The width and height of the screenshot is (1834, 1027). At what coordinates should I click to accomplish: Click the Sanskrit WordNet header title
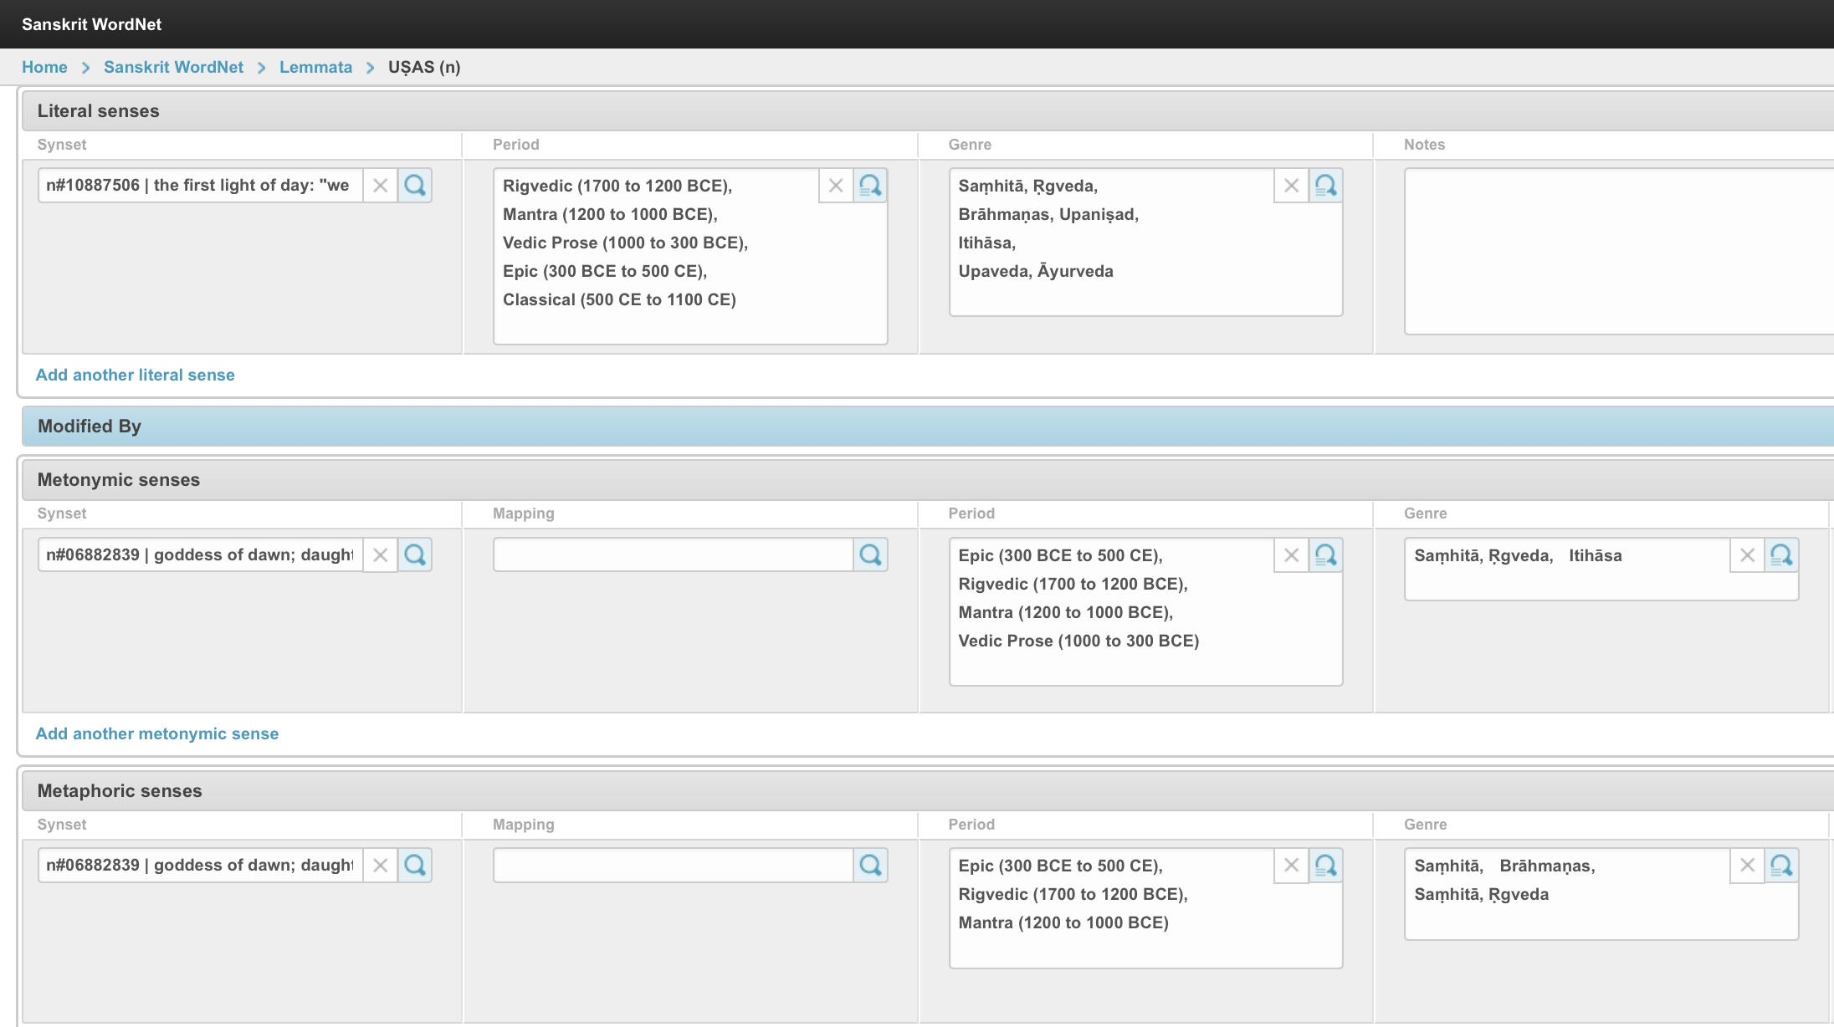(x=92, y=24)
